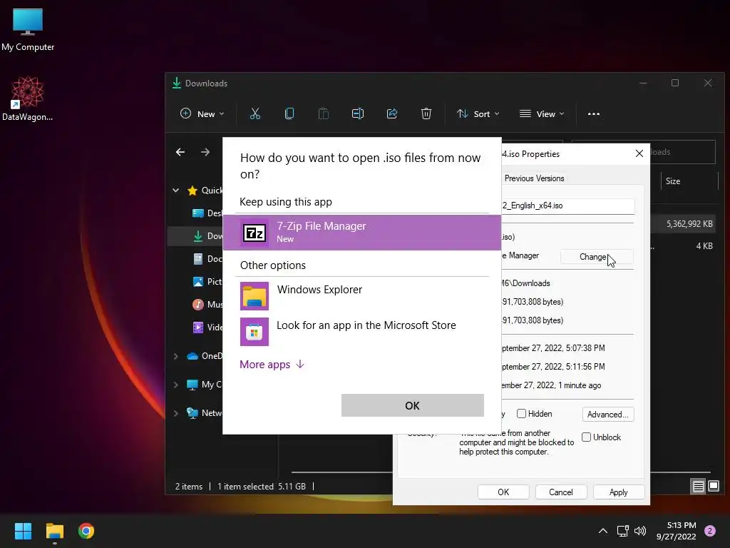730x548 pixels.
Task: Click Apply in the Properties dialog
Action: tap(619, 492)
